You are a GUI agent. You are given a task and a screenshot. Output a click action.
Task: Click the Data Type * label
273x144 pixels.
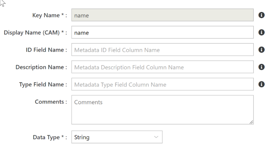tap(50, 138)
